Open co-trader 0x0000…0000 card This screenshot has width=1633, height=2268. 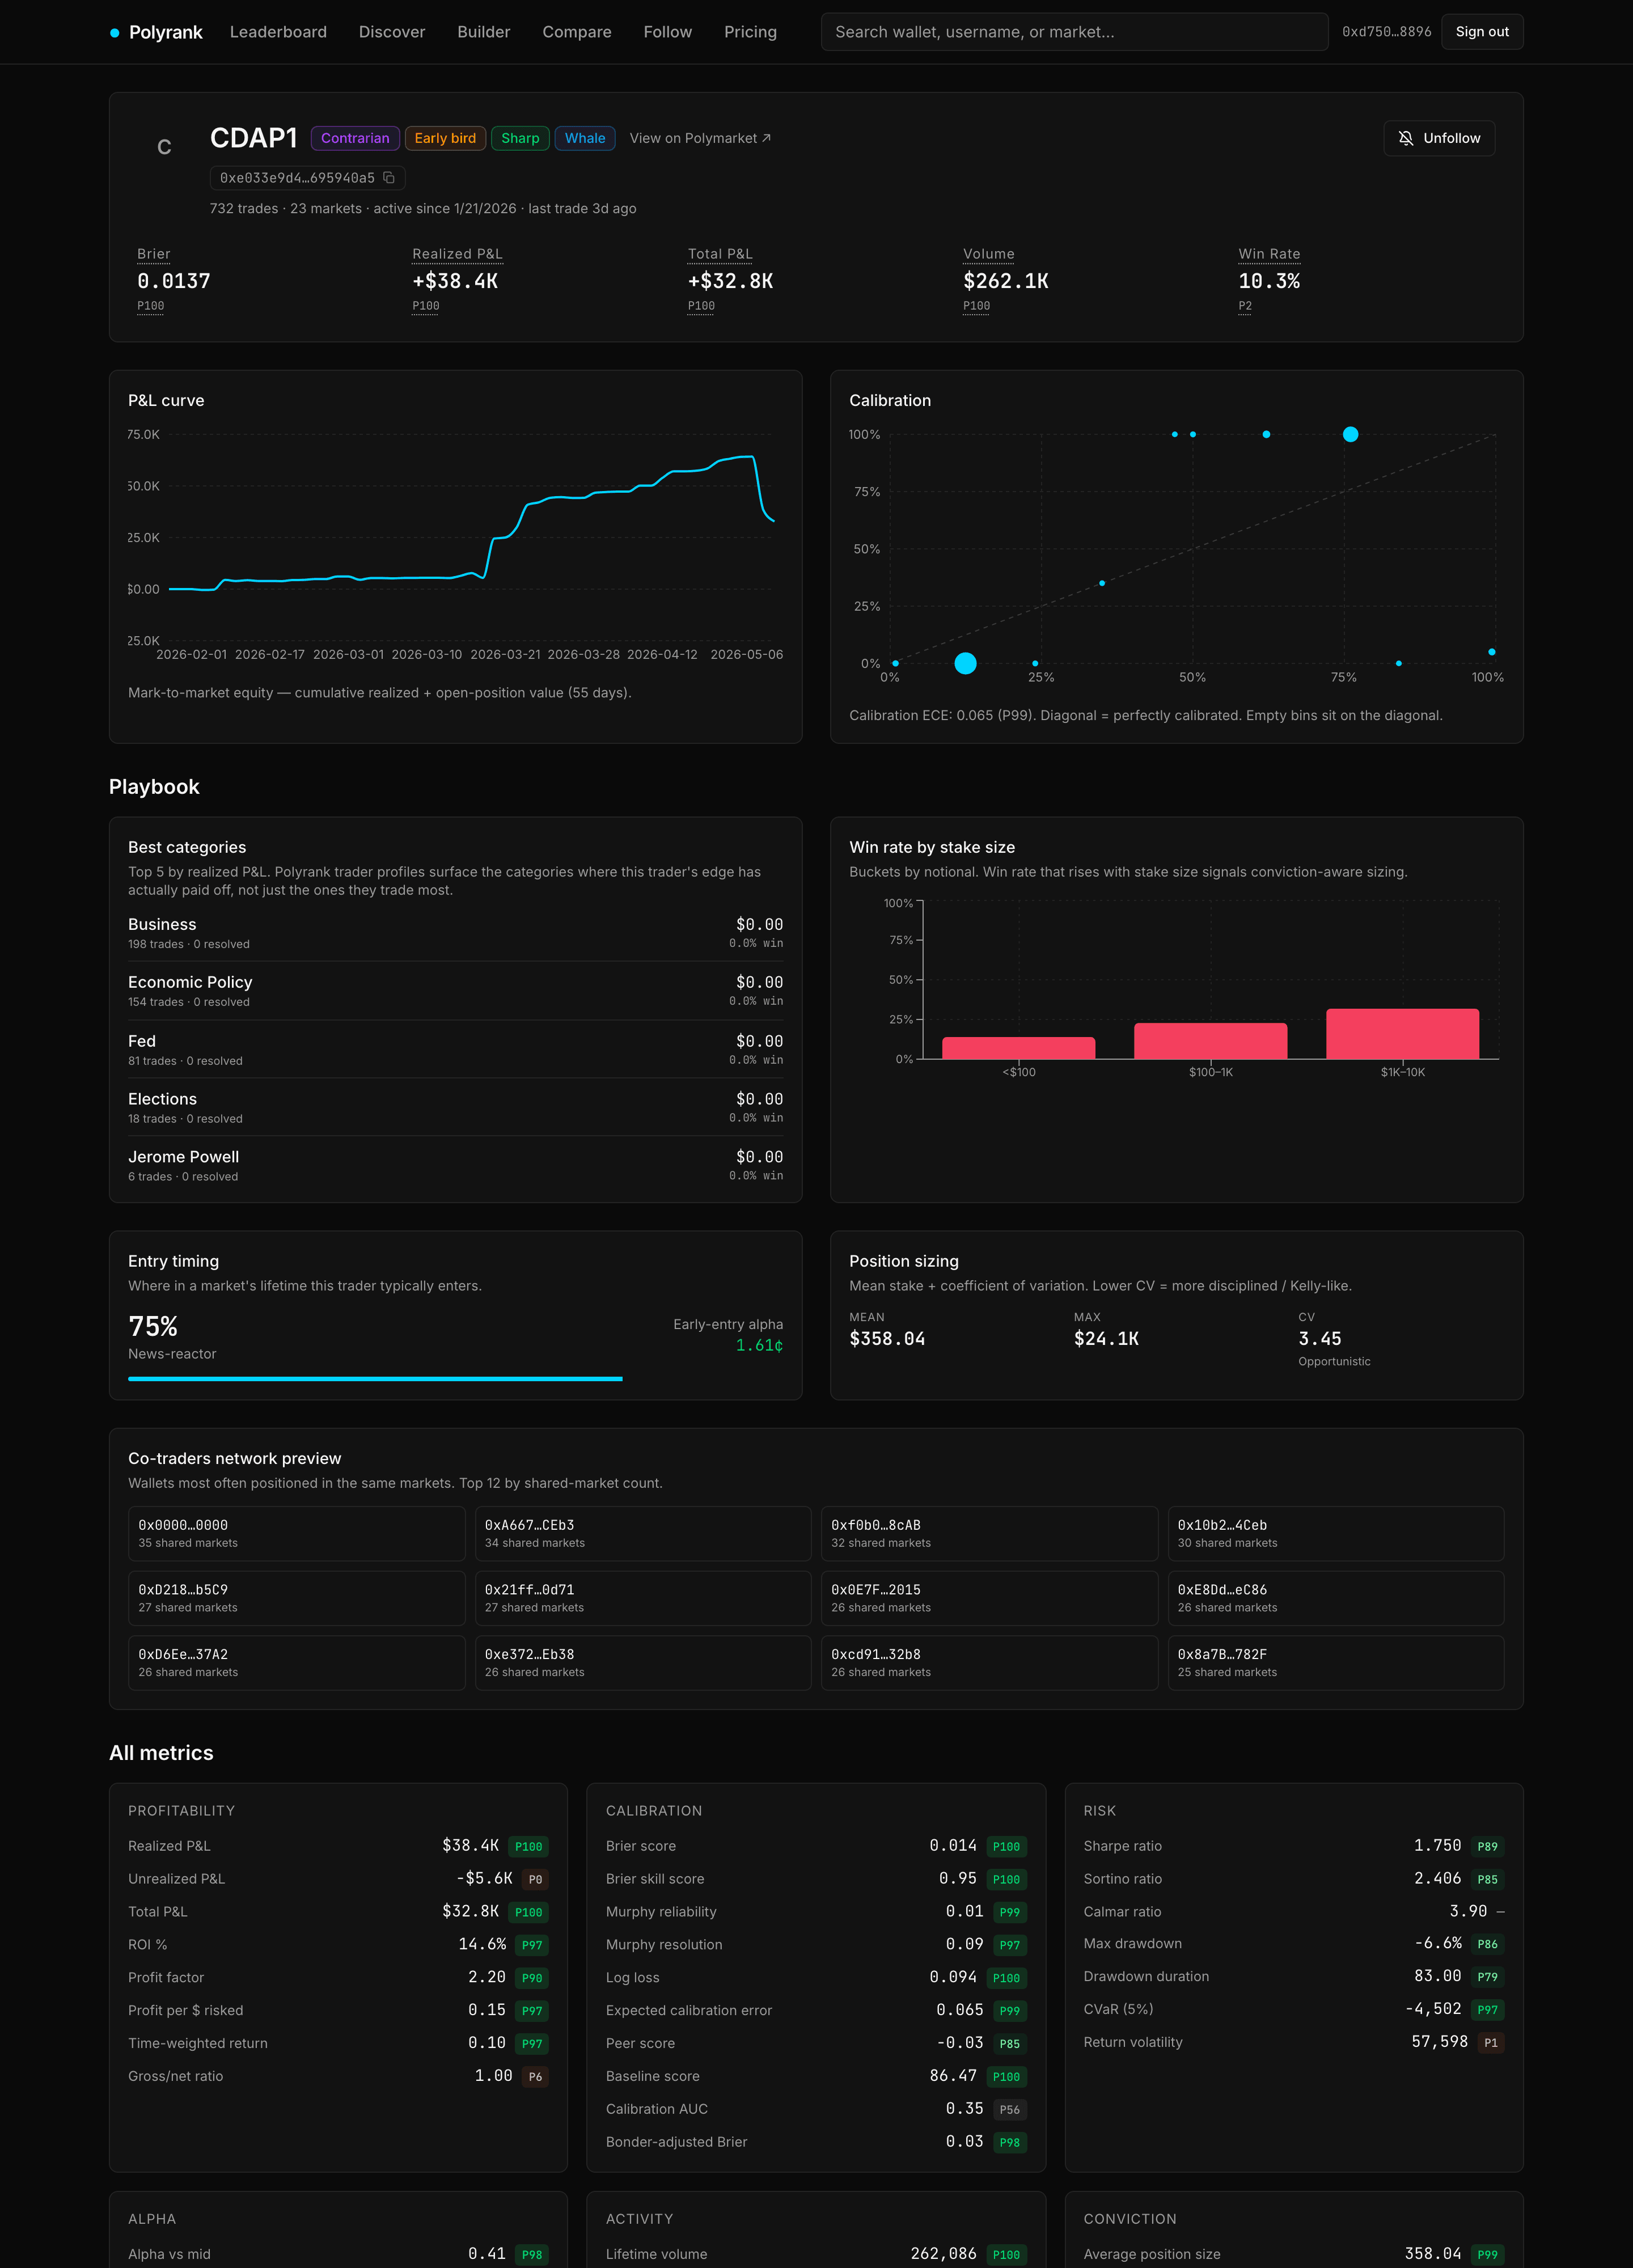297,1533
